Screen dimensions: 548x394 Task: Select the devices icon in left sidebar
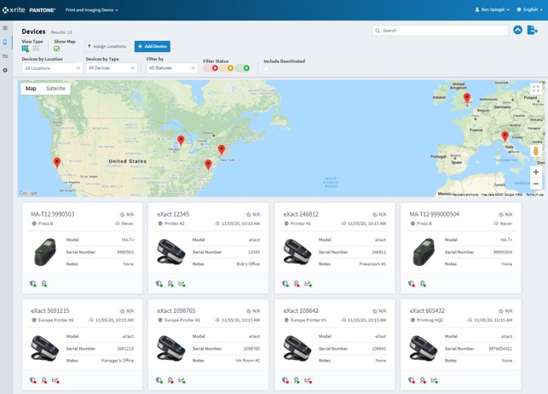[5, 43]
